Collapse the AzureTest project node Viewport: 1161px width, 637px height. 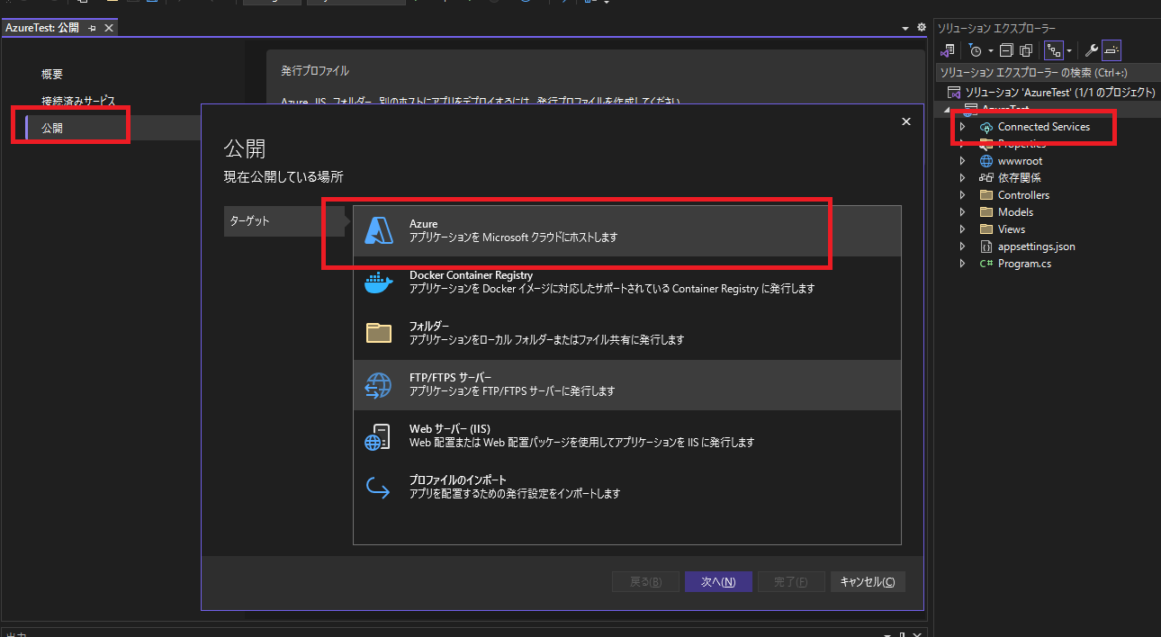click(947, 110)
